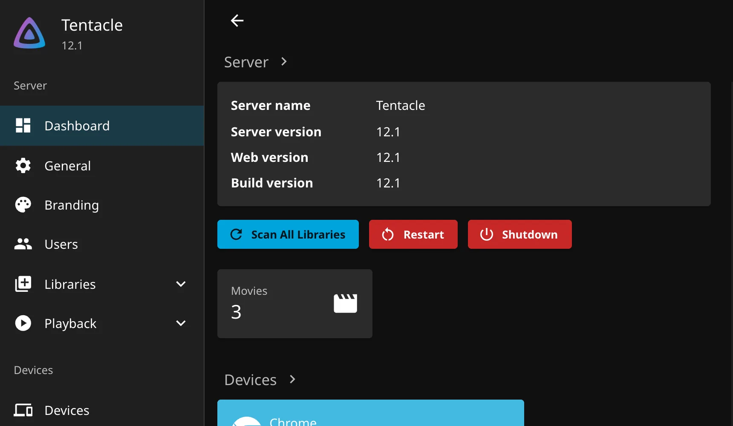Open Devices section via heading chevron

[x=292, y=379]
